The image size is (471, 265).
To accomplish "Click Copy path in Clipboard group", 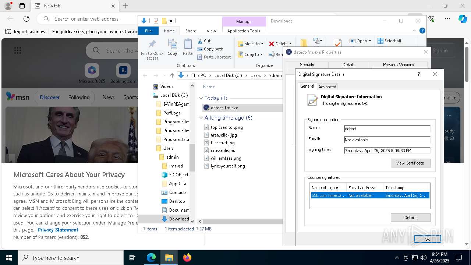I will (x=210, y=49).
